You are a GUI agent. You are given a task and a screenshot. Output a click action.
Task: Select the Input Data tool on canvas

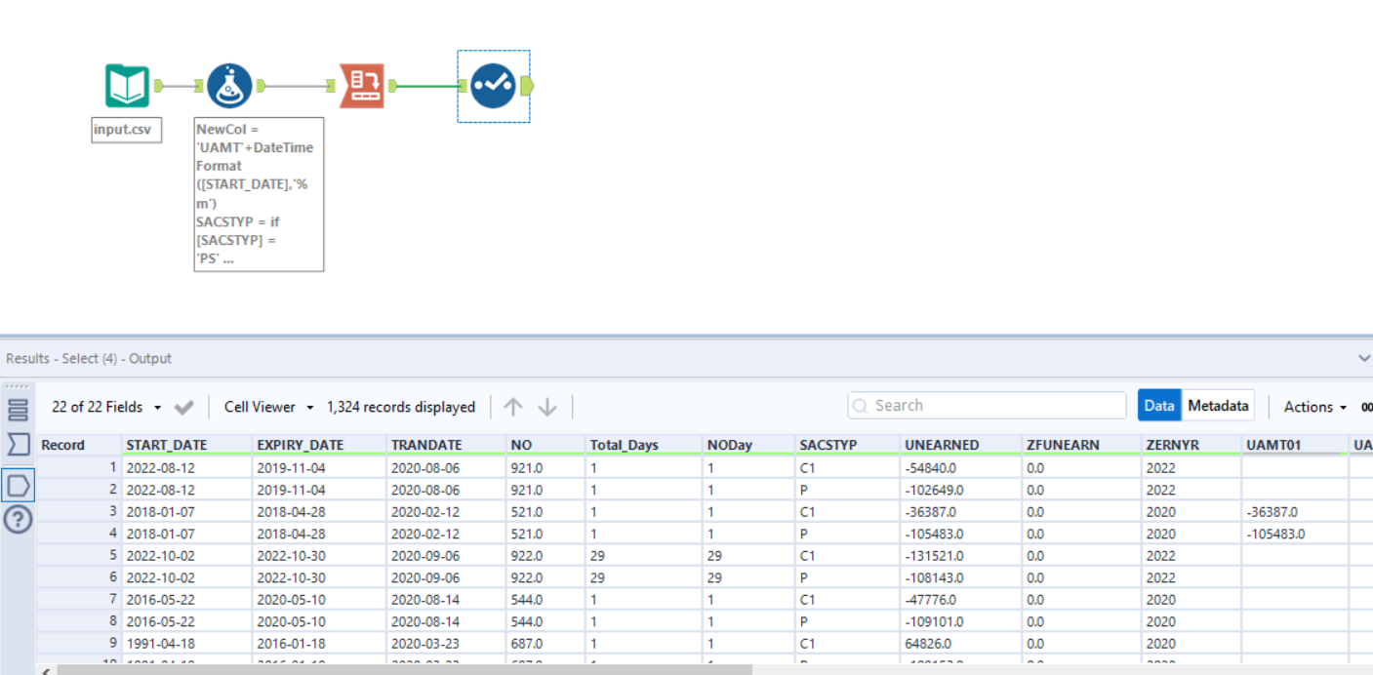pyautogui.click(x=126, y=85)
